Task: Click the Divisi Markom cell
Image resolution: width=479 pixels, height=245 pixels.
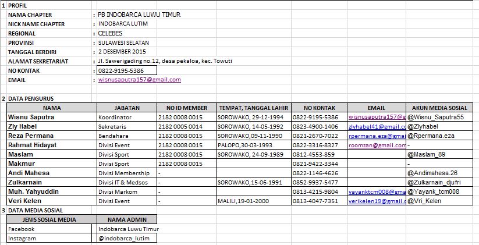Action: coord(127,192)
